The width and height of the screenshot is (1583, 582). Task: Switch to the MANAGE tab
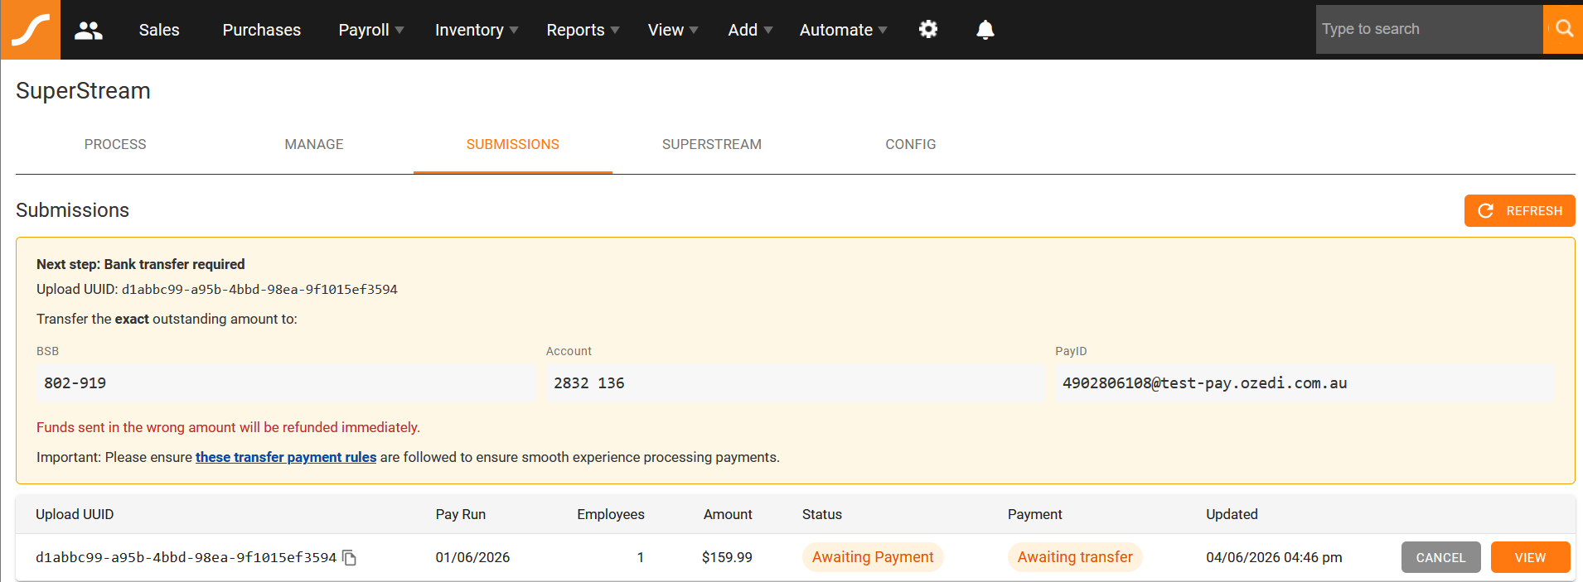point(314,144)
